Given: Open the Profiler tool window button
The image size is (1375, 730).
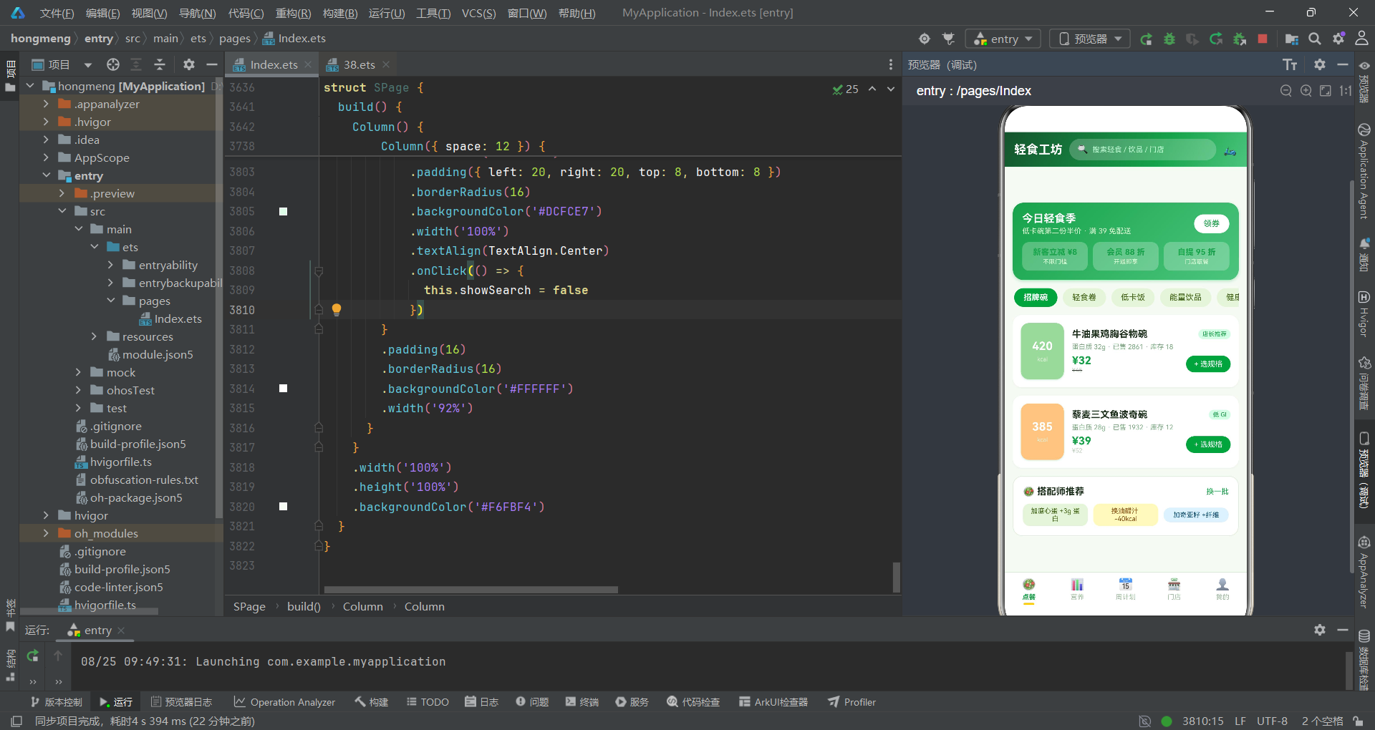Looking at the screenshot, I should 852,702.
